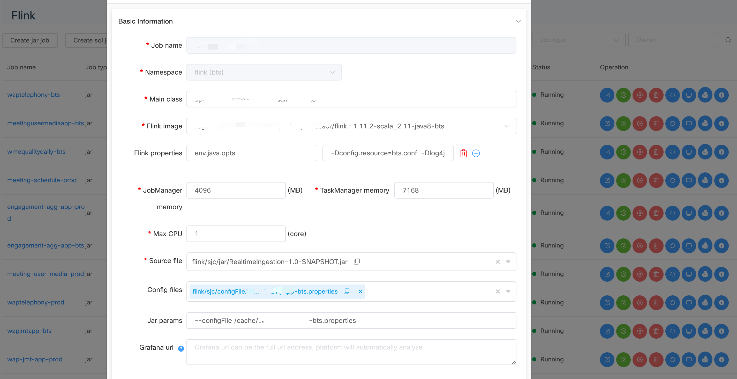737x379 pixels.
Task: Delete the wmequalitydaily-bts job
Action: point(656,152)
